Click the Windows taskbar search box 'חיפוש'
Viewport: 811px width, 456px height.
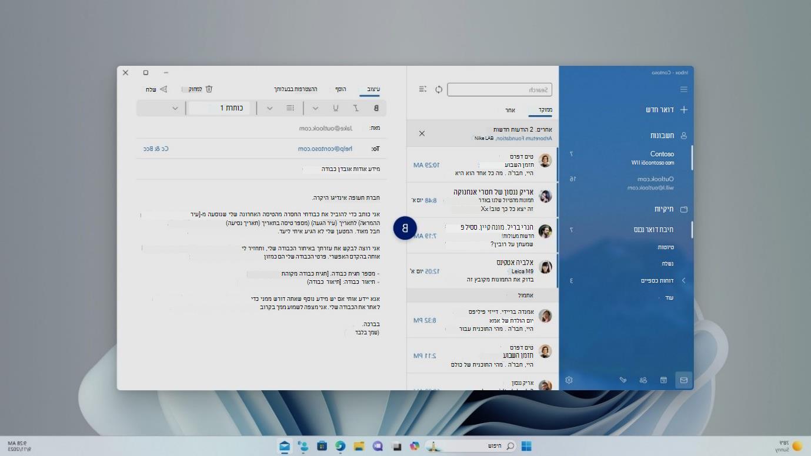(472, 446)
